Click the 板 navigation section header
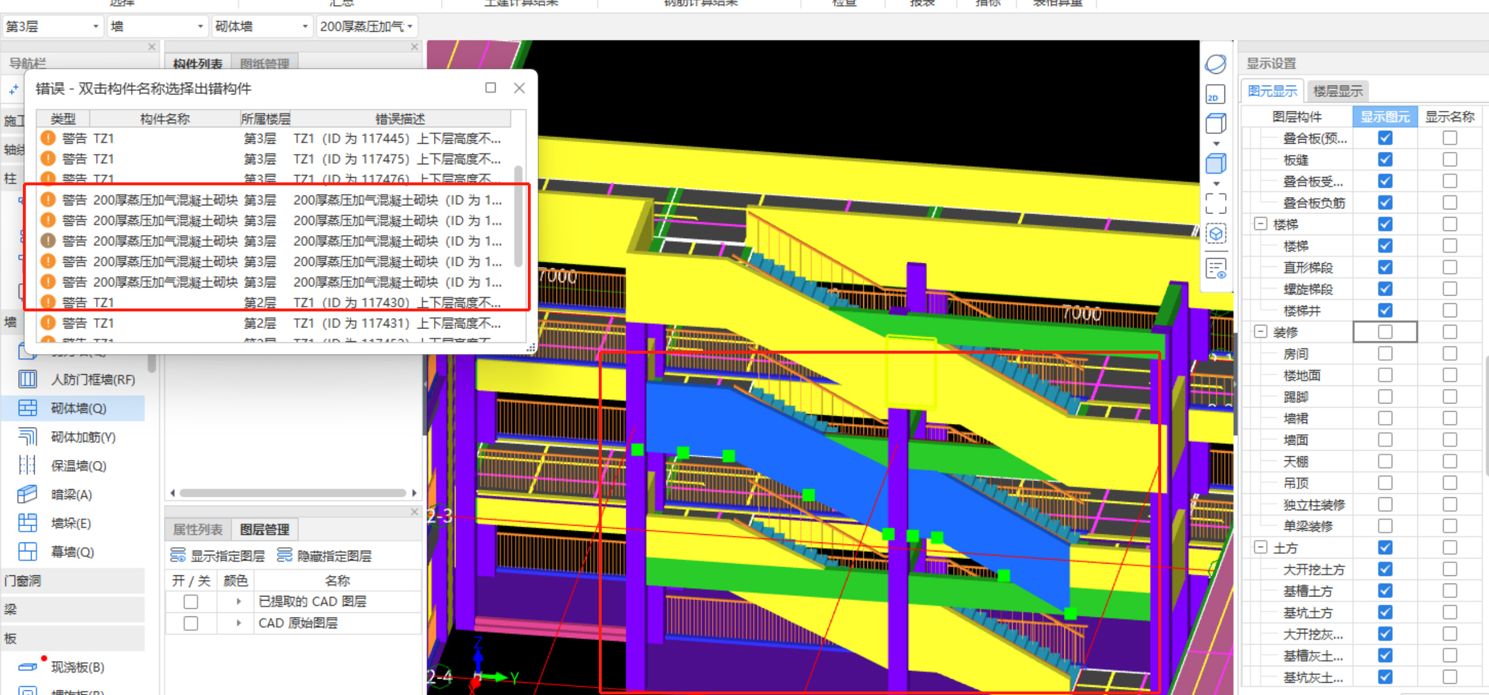Image resolution: width=1489 pixels, height=695 pixels. [73, 638]
